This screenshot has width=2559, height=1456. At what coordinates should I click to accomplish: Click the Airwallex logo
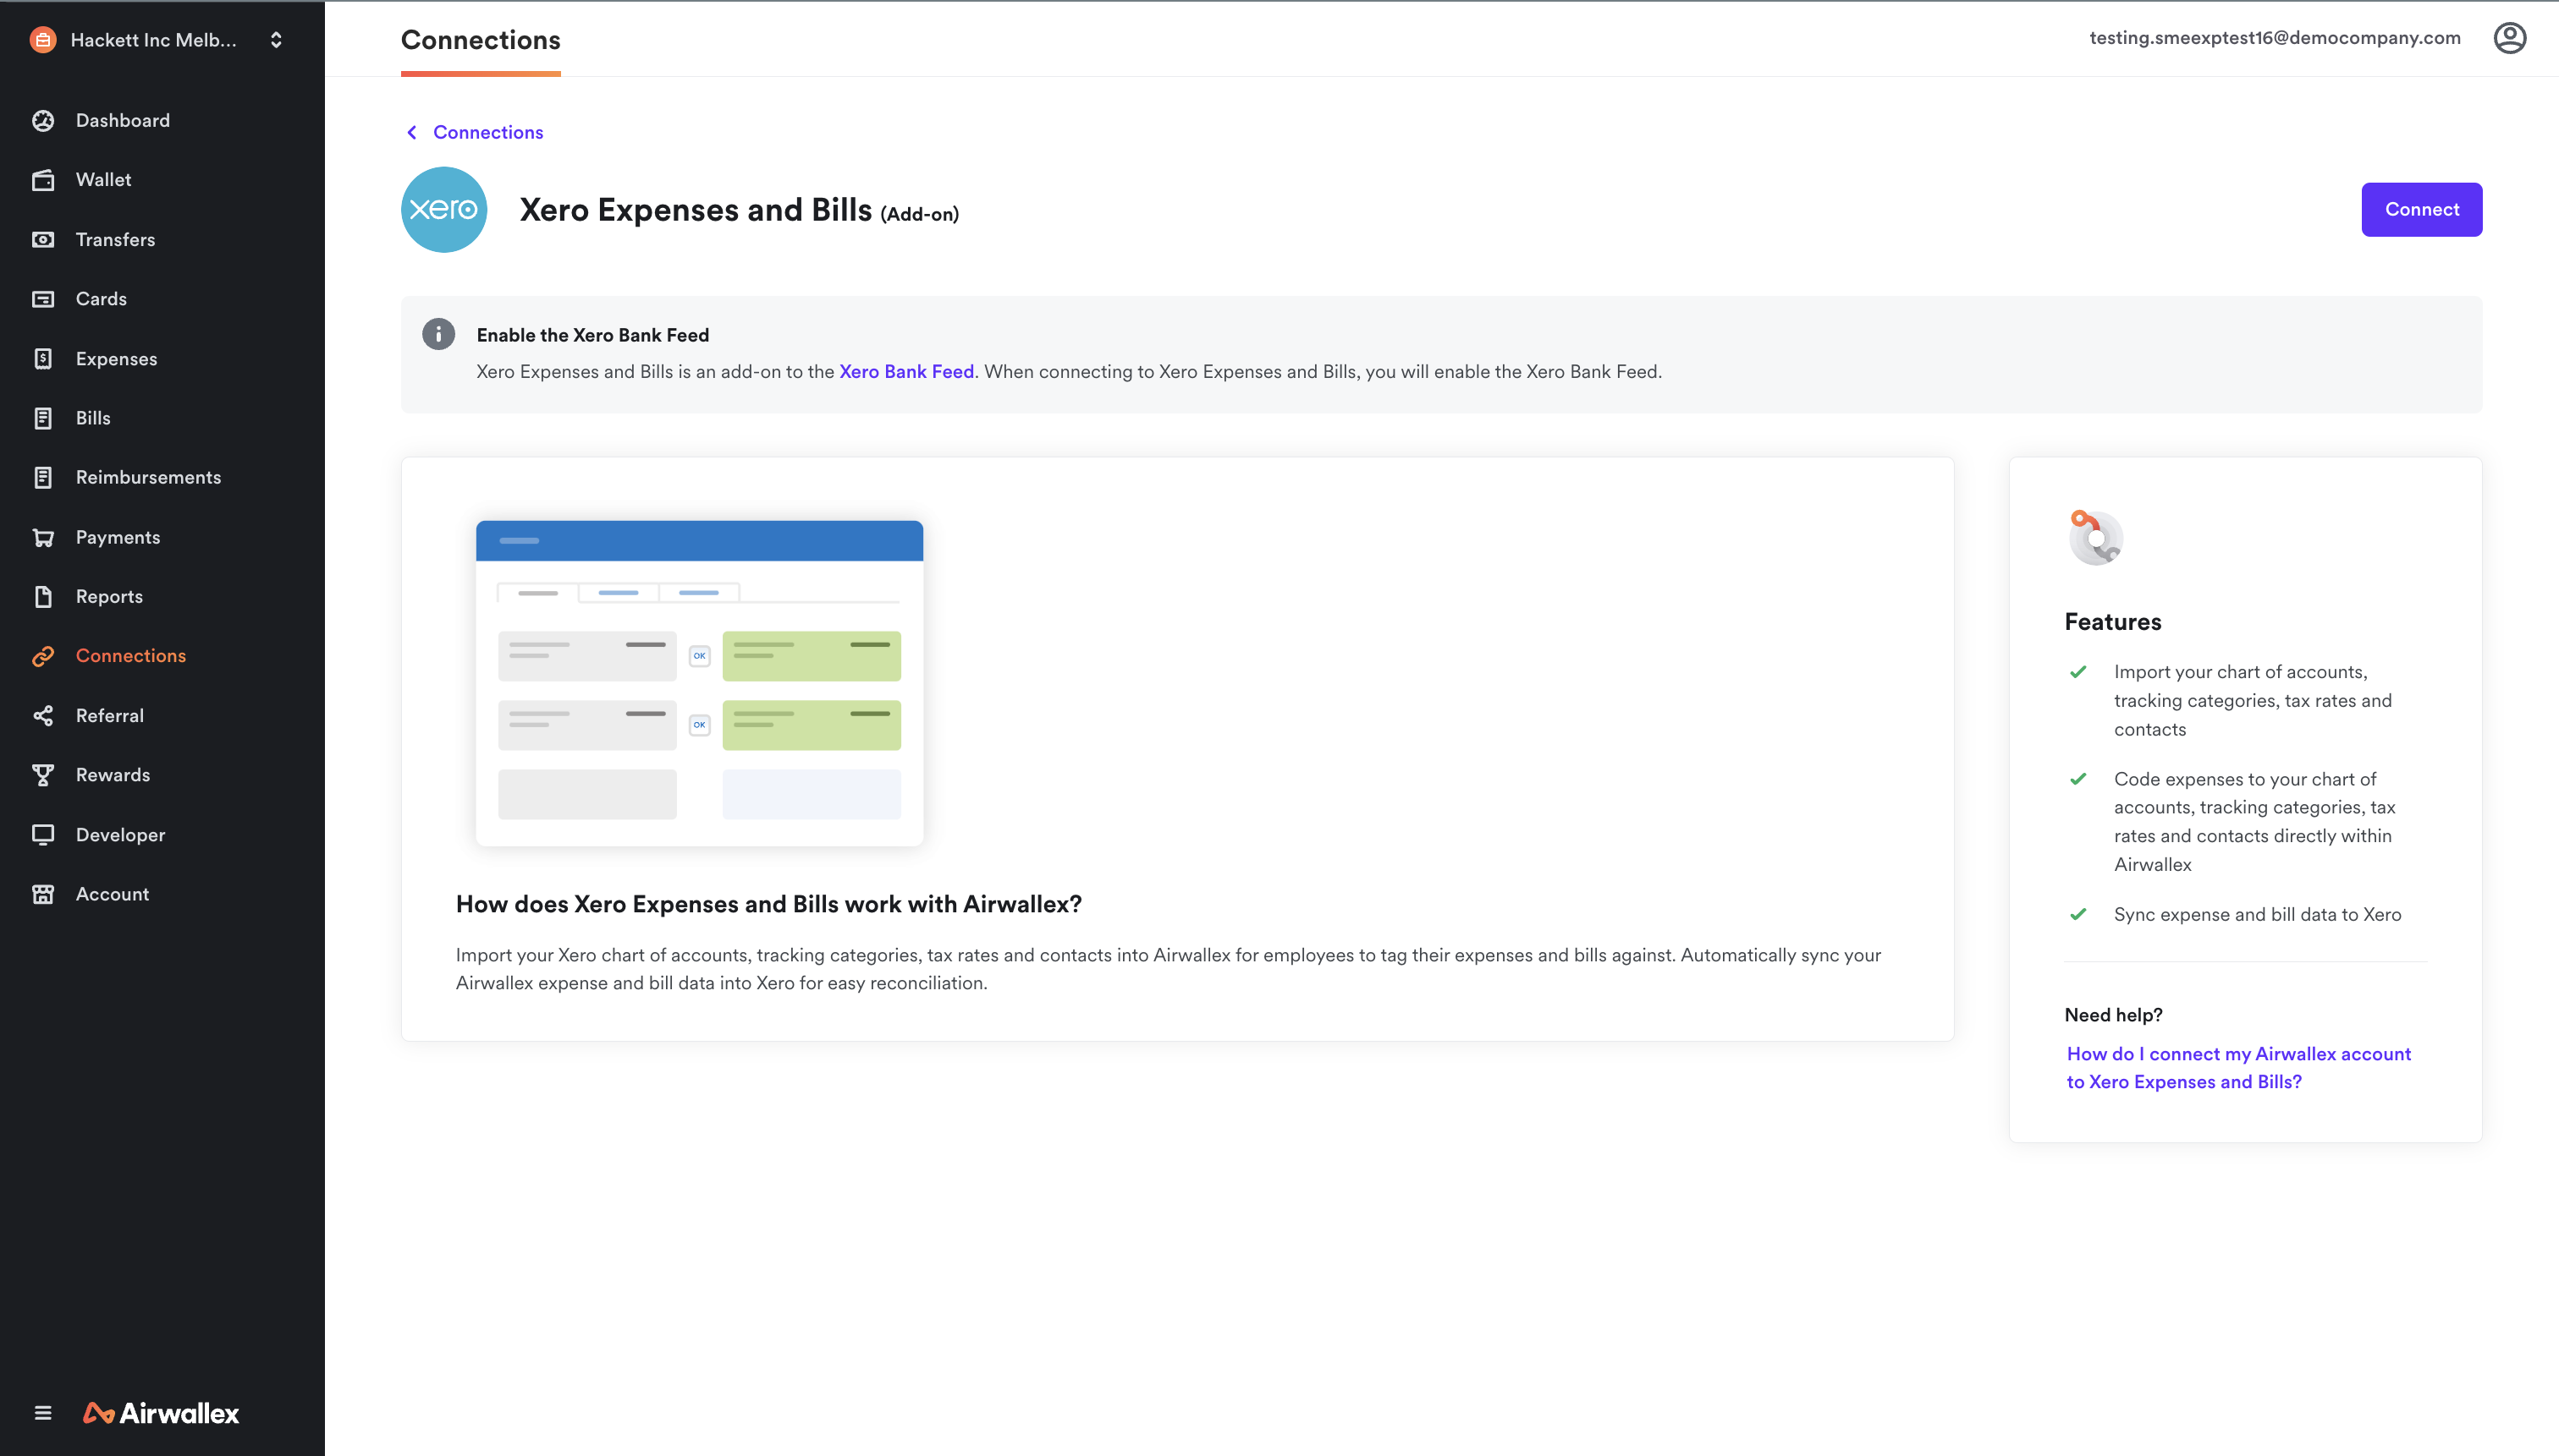161,1413
